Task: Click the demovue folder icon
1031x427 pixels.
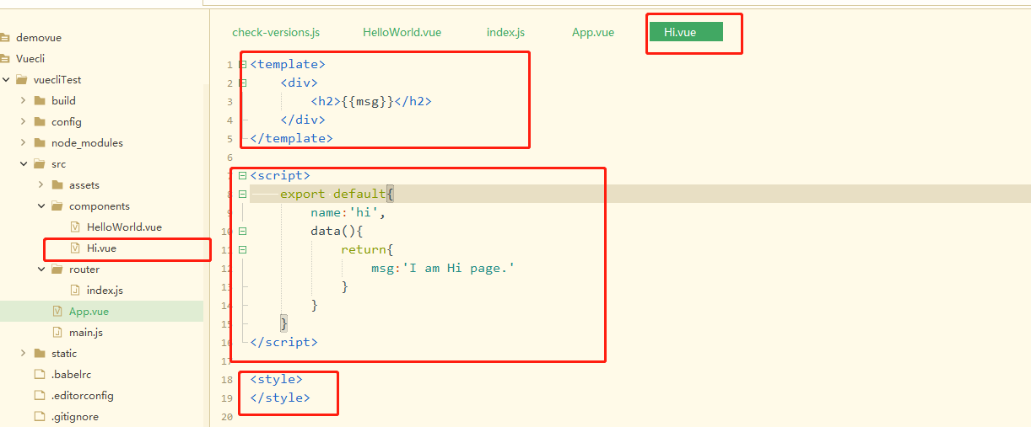Action: (4, 37)
